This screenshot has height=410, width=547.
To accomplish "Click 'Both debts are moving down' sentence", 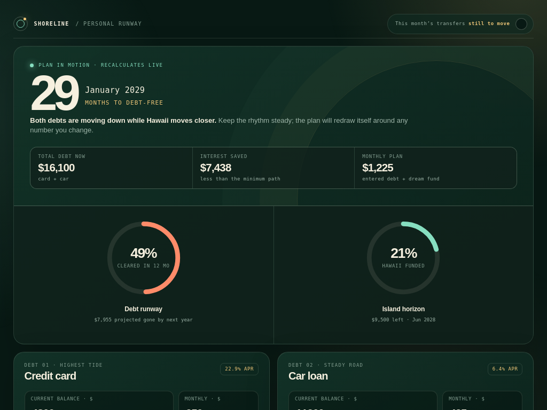I will pos(123,121).
